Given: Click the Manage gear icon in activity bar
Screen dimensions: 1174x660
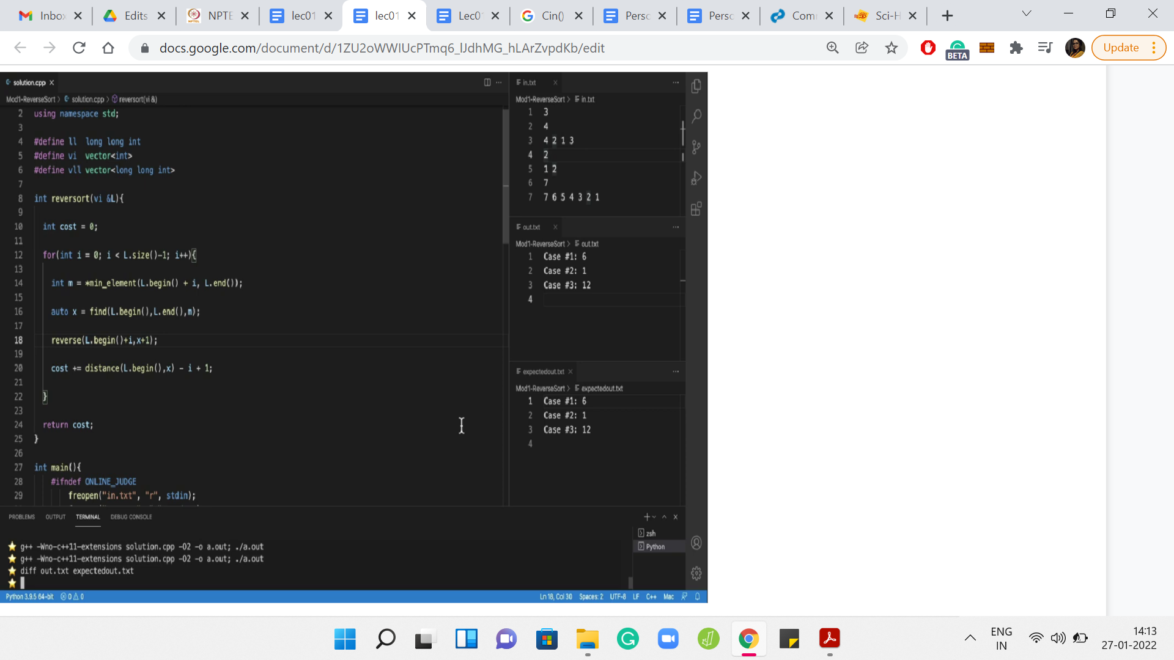Looking at the screenshot, I should pyautogui.click(x=696, y=573).
